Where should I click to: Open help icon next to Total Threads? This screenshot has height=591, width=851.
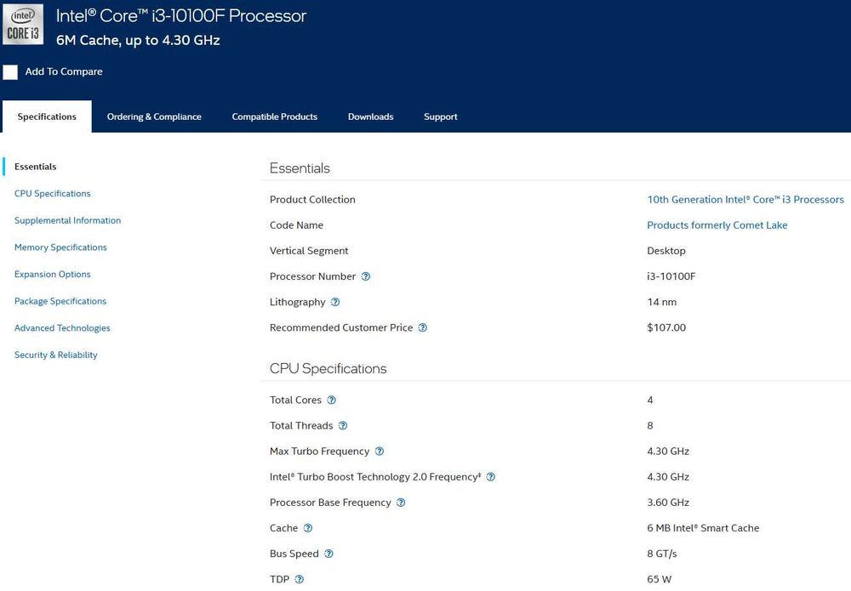(343, 426)
